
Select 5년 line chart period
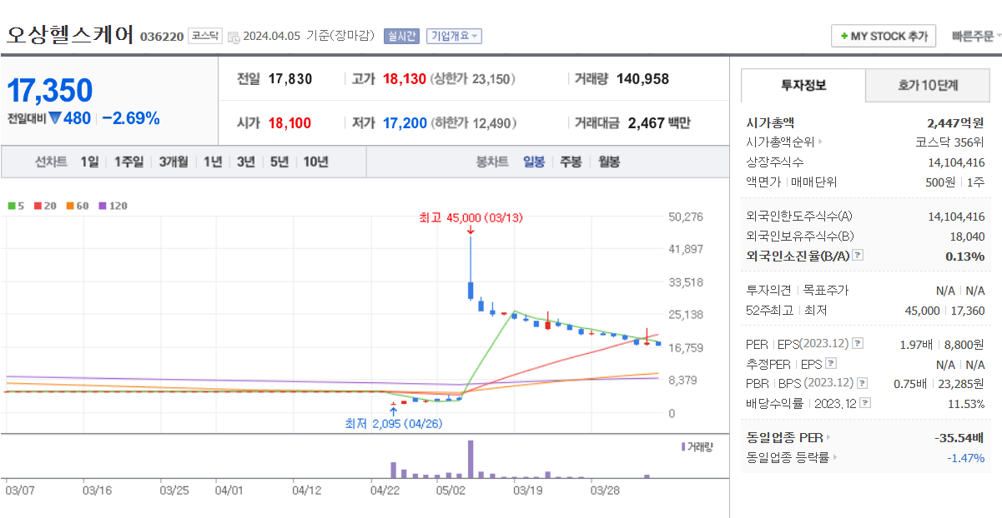click(x=279, y=162)
